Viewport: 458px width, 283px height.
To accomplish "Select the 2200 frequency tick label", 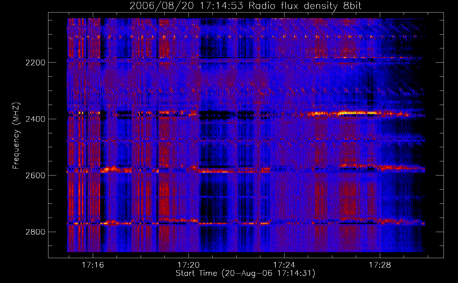I will pos(35,63).
